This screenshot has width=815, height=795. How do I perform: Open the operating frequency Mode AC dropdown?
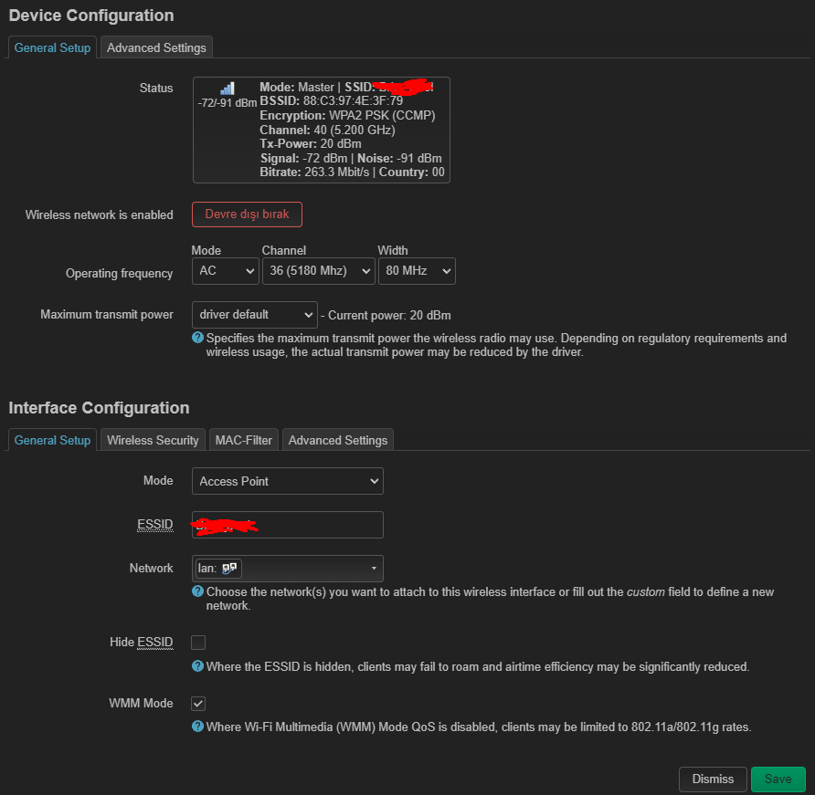[x=226, y=271]
